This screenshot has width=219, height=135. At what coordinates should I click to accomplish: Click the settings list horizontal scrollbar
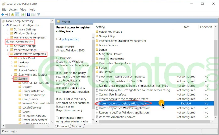154,121
